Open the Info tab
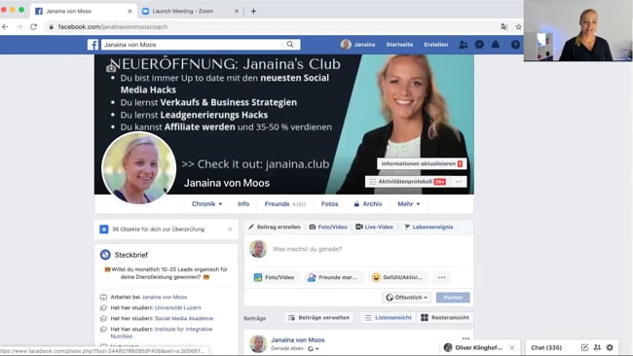633x356 pixels. 243,204
